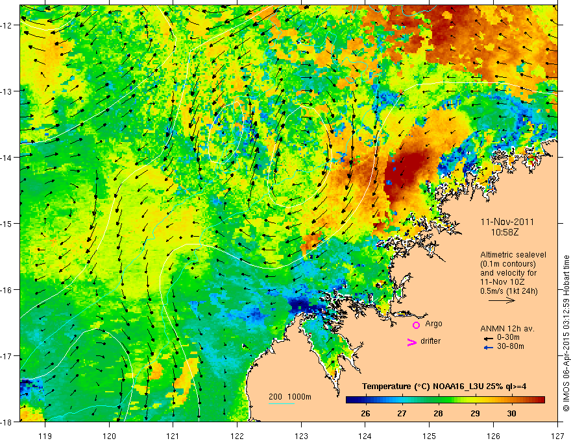Click the magenta drifter arrowhead symbol
571x441 pixels.
tap(411, 342)
